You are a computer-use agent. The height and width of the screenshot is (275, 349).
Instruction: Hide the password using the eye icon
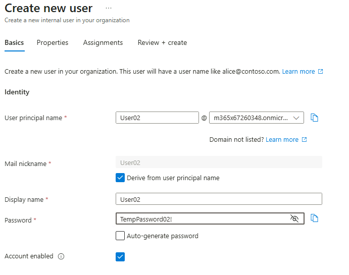pos(294,218)
